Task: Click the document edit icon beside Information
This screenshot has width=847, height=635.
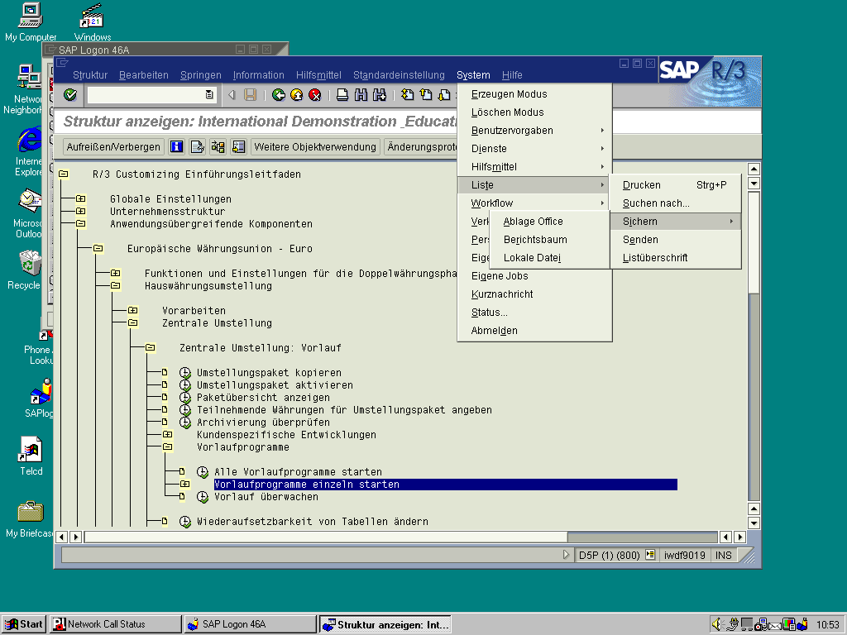Action: [197, 147]
